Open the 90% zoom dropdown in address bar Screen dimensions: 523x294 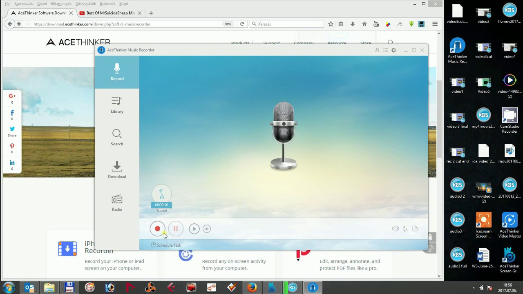[228, 24]
